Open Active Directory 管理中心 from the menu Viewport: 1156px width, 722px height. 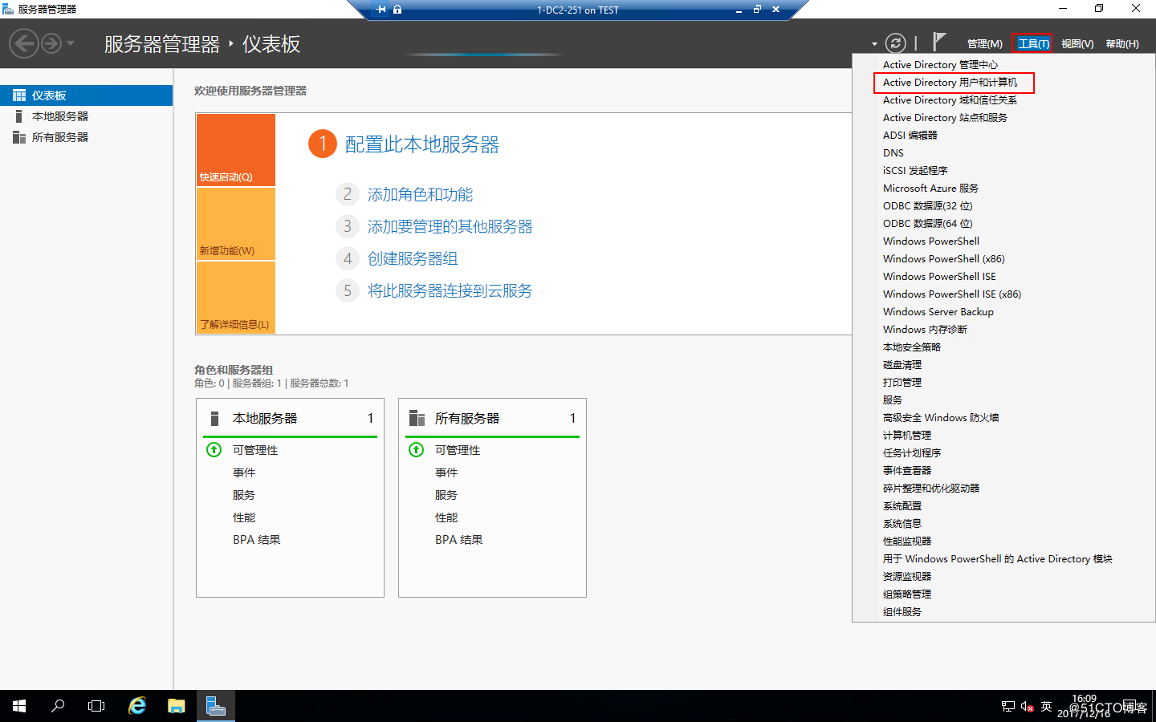1003,65
